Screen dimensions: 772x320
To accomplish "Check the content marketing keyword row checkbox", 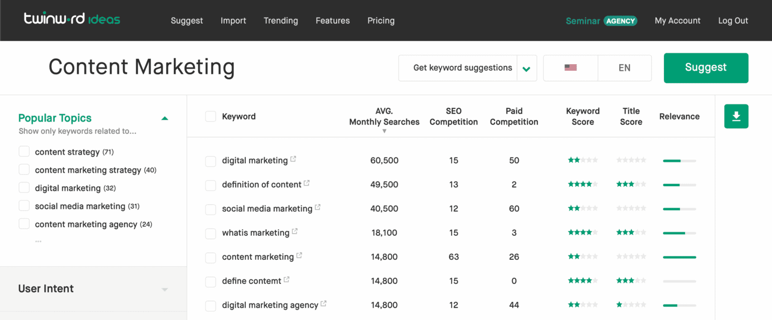I will tap(211, 257).
